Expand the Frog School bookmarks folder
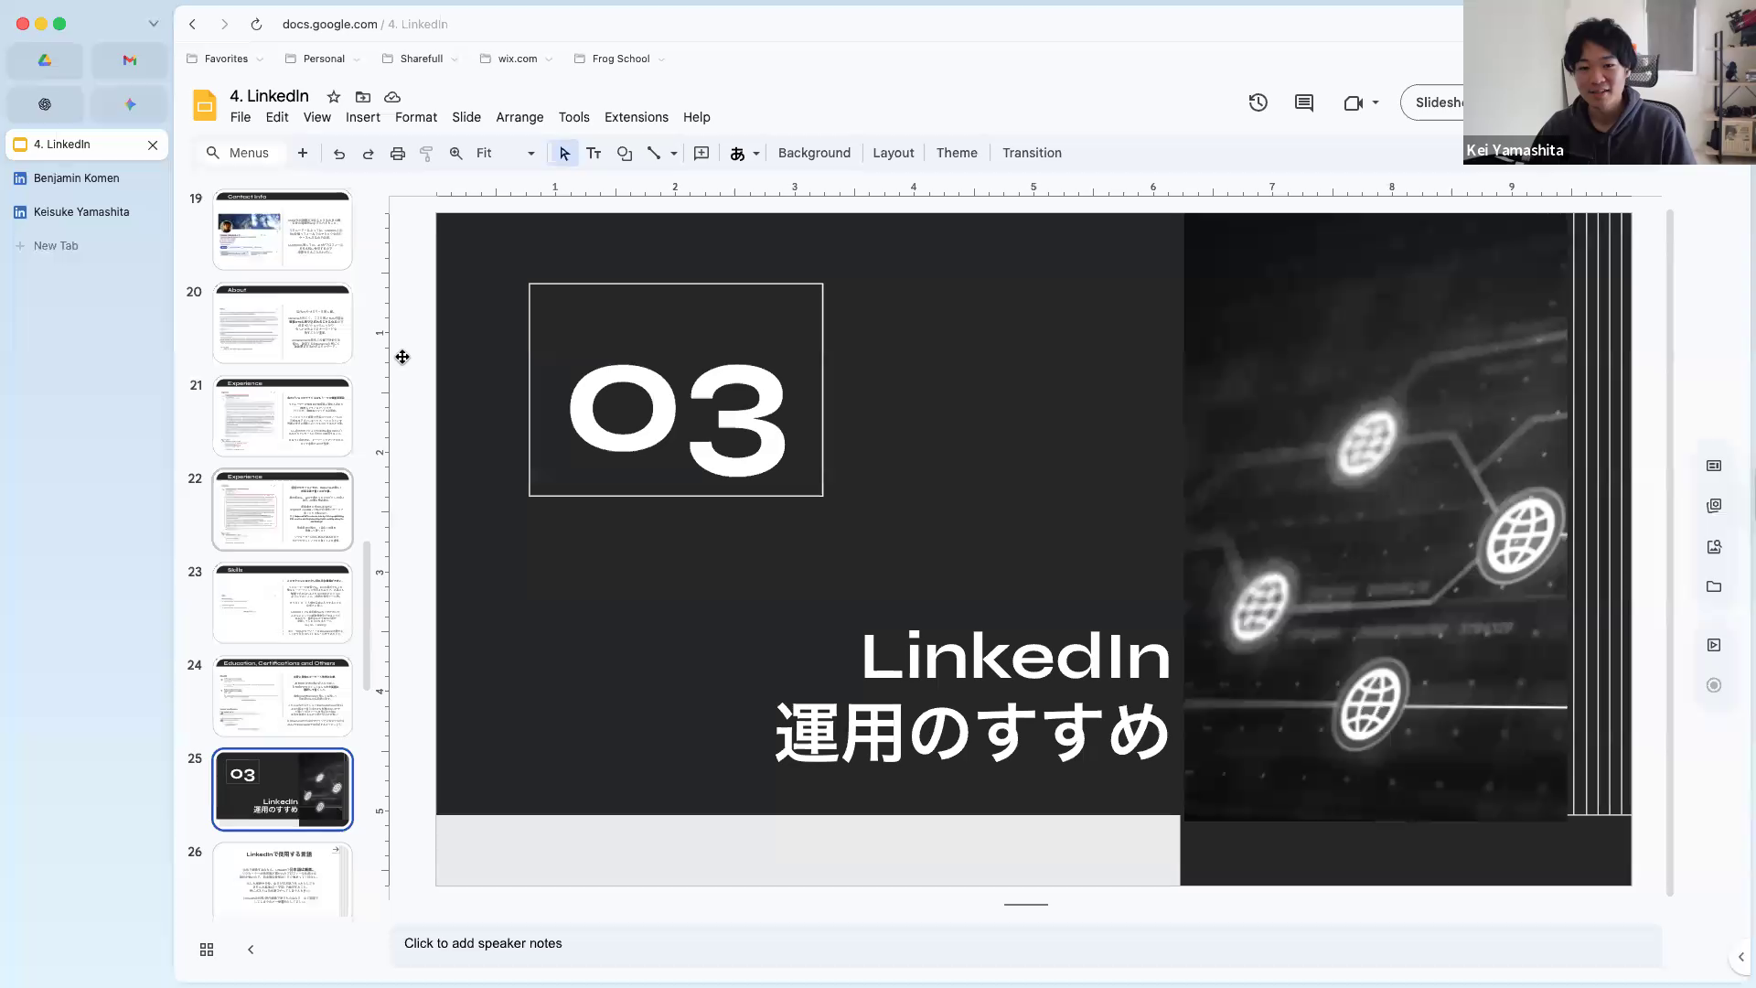Viewport: 1756px width, 988px height. (619, 59)
